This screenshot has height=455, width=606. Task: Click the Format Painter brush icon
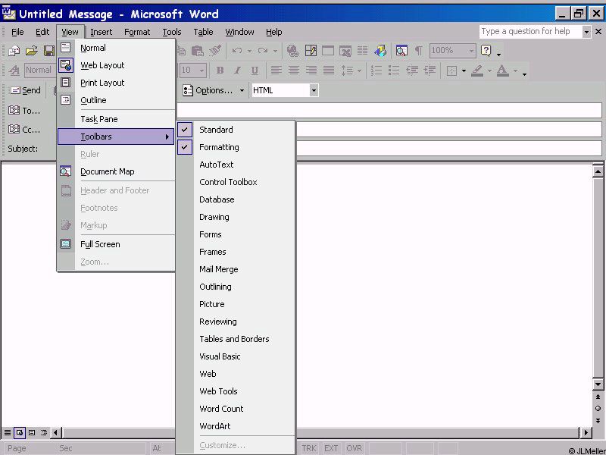pyautogui.click(x=215, y=51)
